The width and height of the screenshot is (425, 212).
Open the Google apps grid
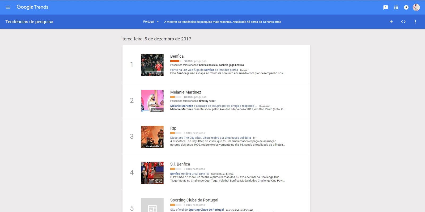click(x=396, y=7)
